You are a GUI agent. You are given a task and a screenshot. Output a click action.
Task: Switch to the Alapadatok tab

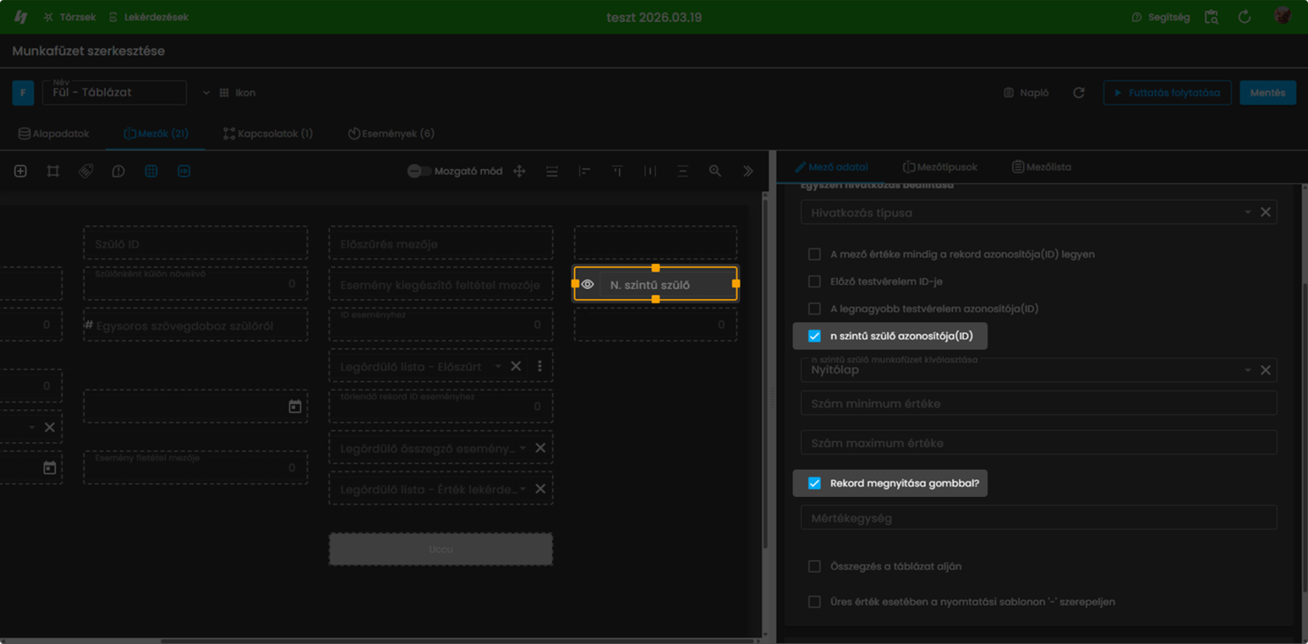pos(54,133)
